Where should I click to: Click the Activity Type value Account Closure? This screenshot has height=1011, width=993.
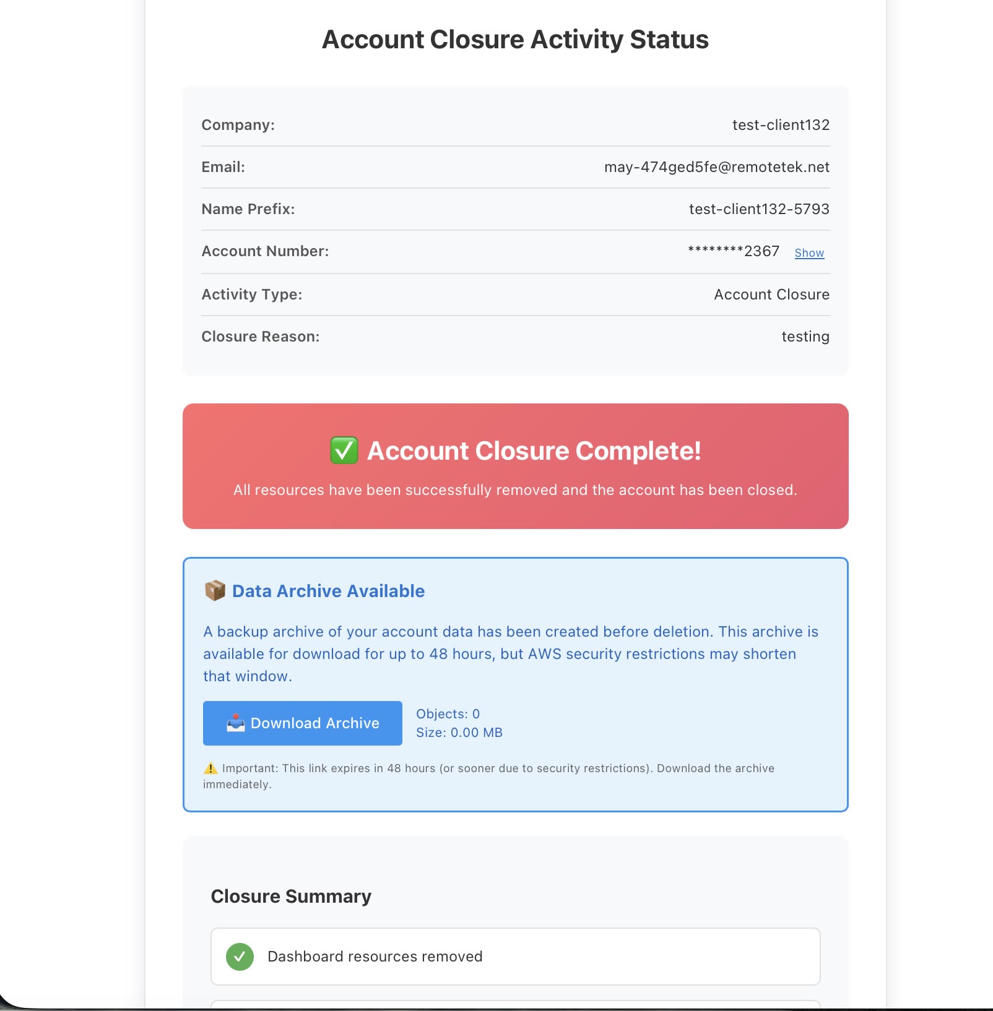771,295
